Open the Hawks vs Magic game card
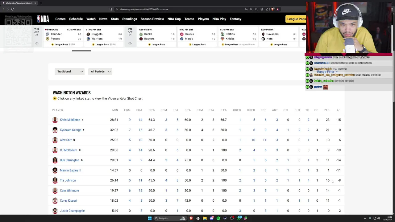Screen dimensions: 395x222 pos(197,37)
